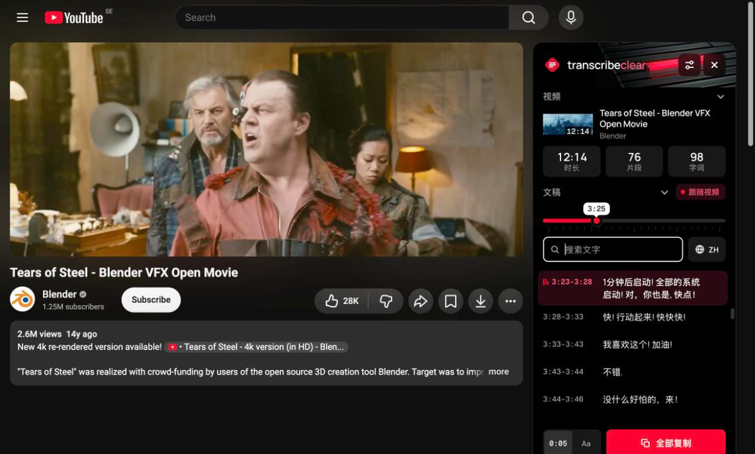This screenshot has height=454, width=755.
Task: Click the video player frame
Action: point(267,150)
